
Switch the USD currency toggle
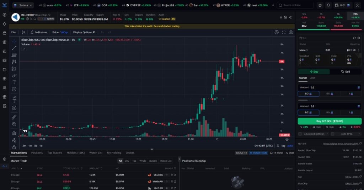(290, 153)
